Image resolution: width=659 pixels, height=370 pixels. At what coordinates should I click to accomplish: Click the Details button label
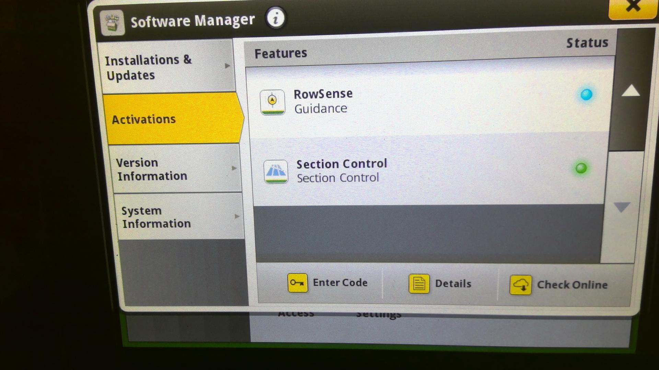(453, 284)
